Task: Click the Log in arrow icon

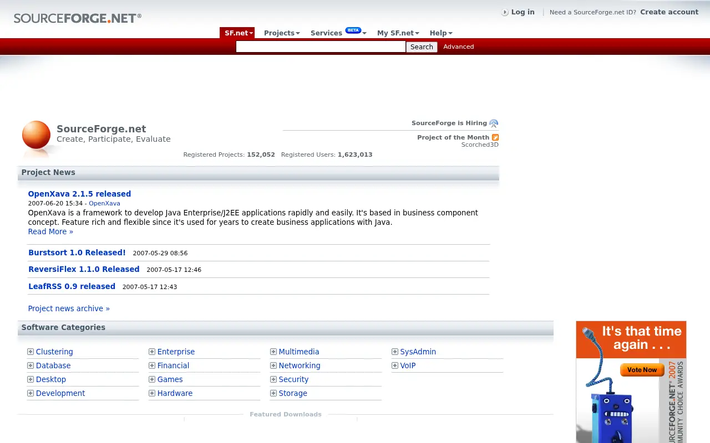Action: click(505, 12)
